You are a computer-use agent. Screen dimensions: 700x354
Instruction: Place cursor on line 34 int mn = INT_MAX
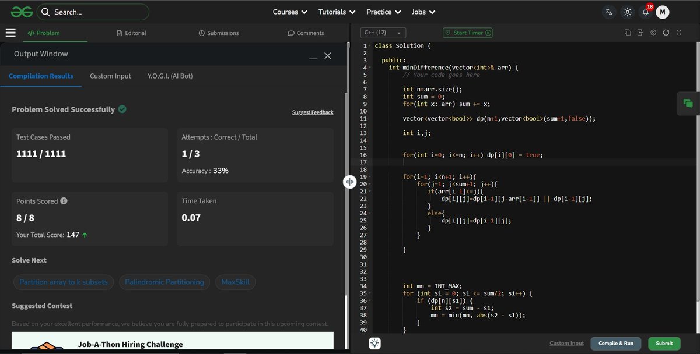(432, 286)
